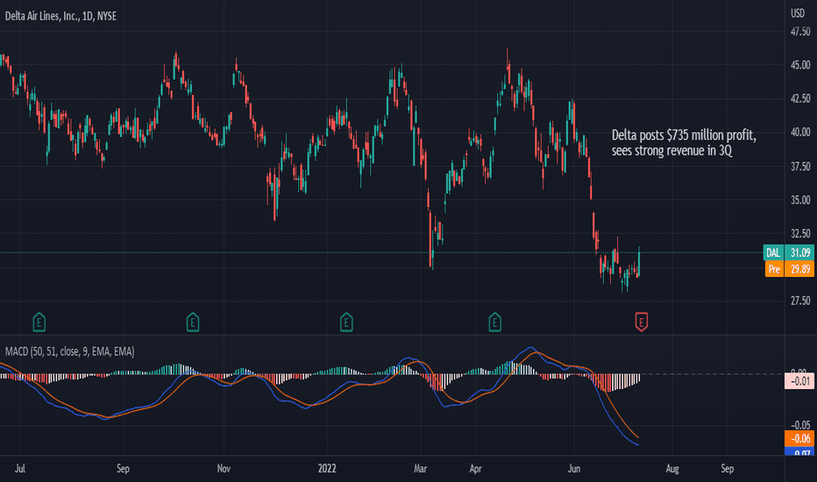Click the 45.00 price axis label
This screenshot has height=482, width=817.
(800, 65)
